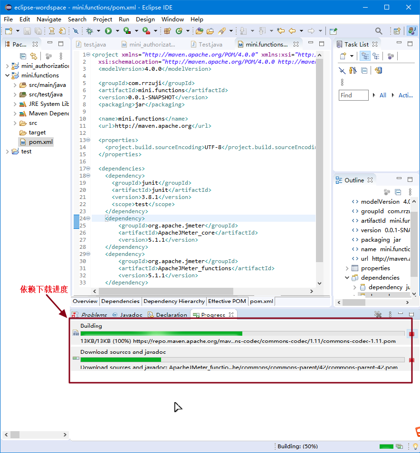Cancel the Building operation with red stop button

[x=411, y=334]
